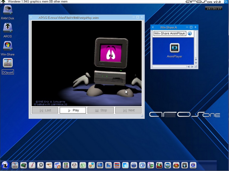Open the AROS drive desktop icon
The width and height of the screenshot is (229, 171).
(7, 28)
